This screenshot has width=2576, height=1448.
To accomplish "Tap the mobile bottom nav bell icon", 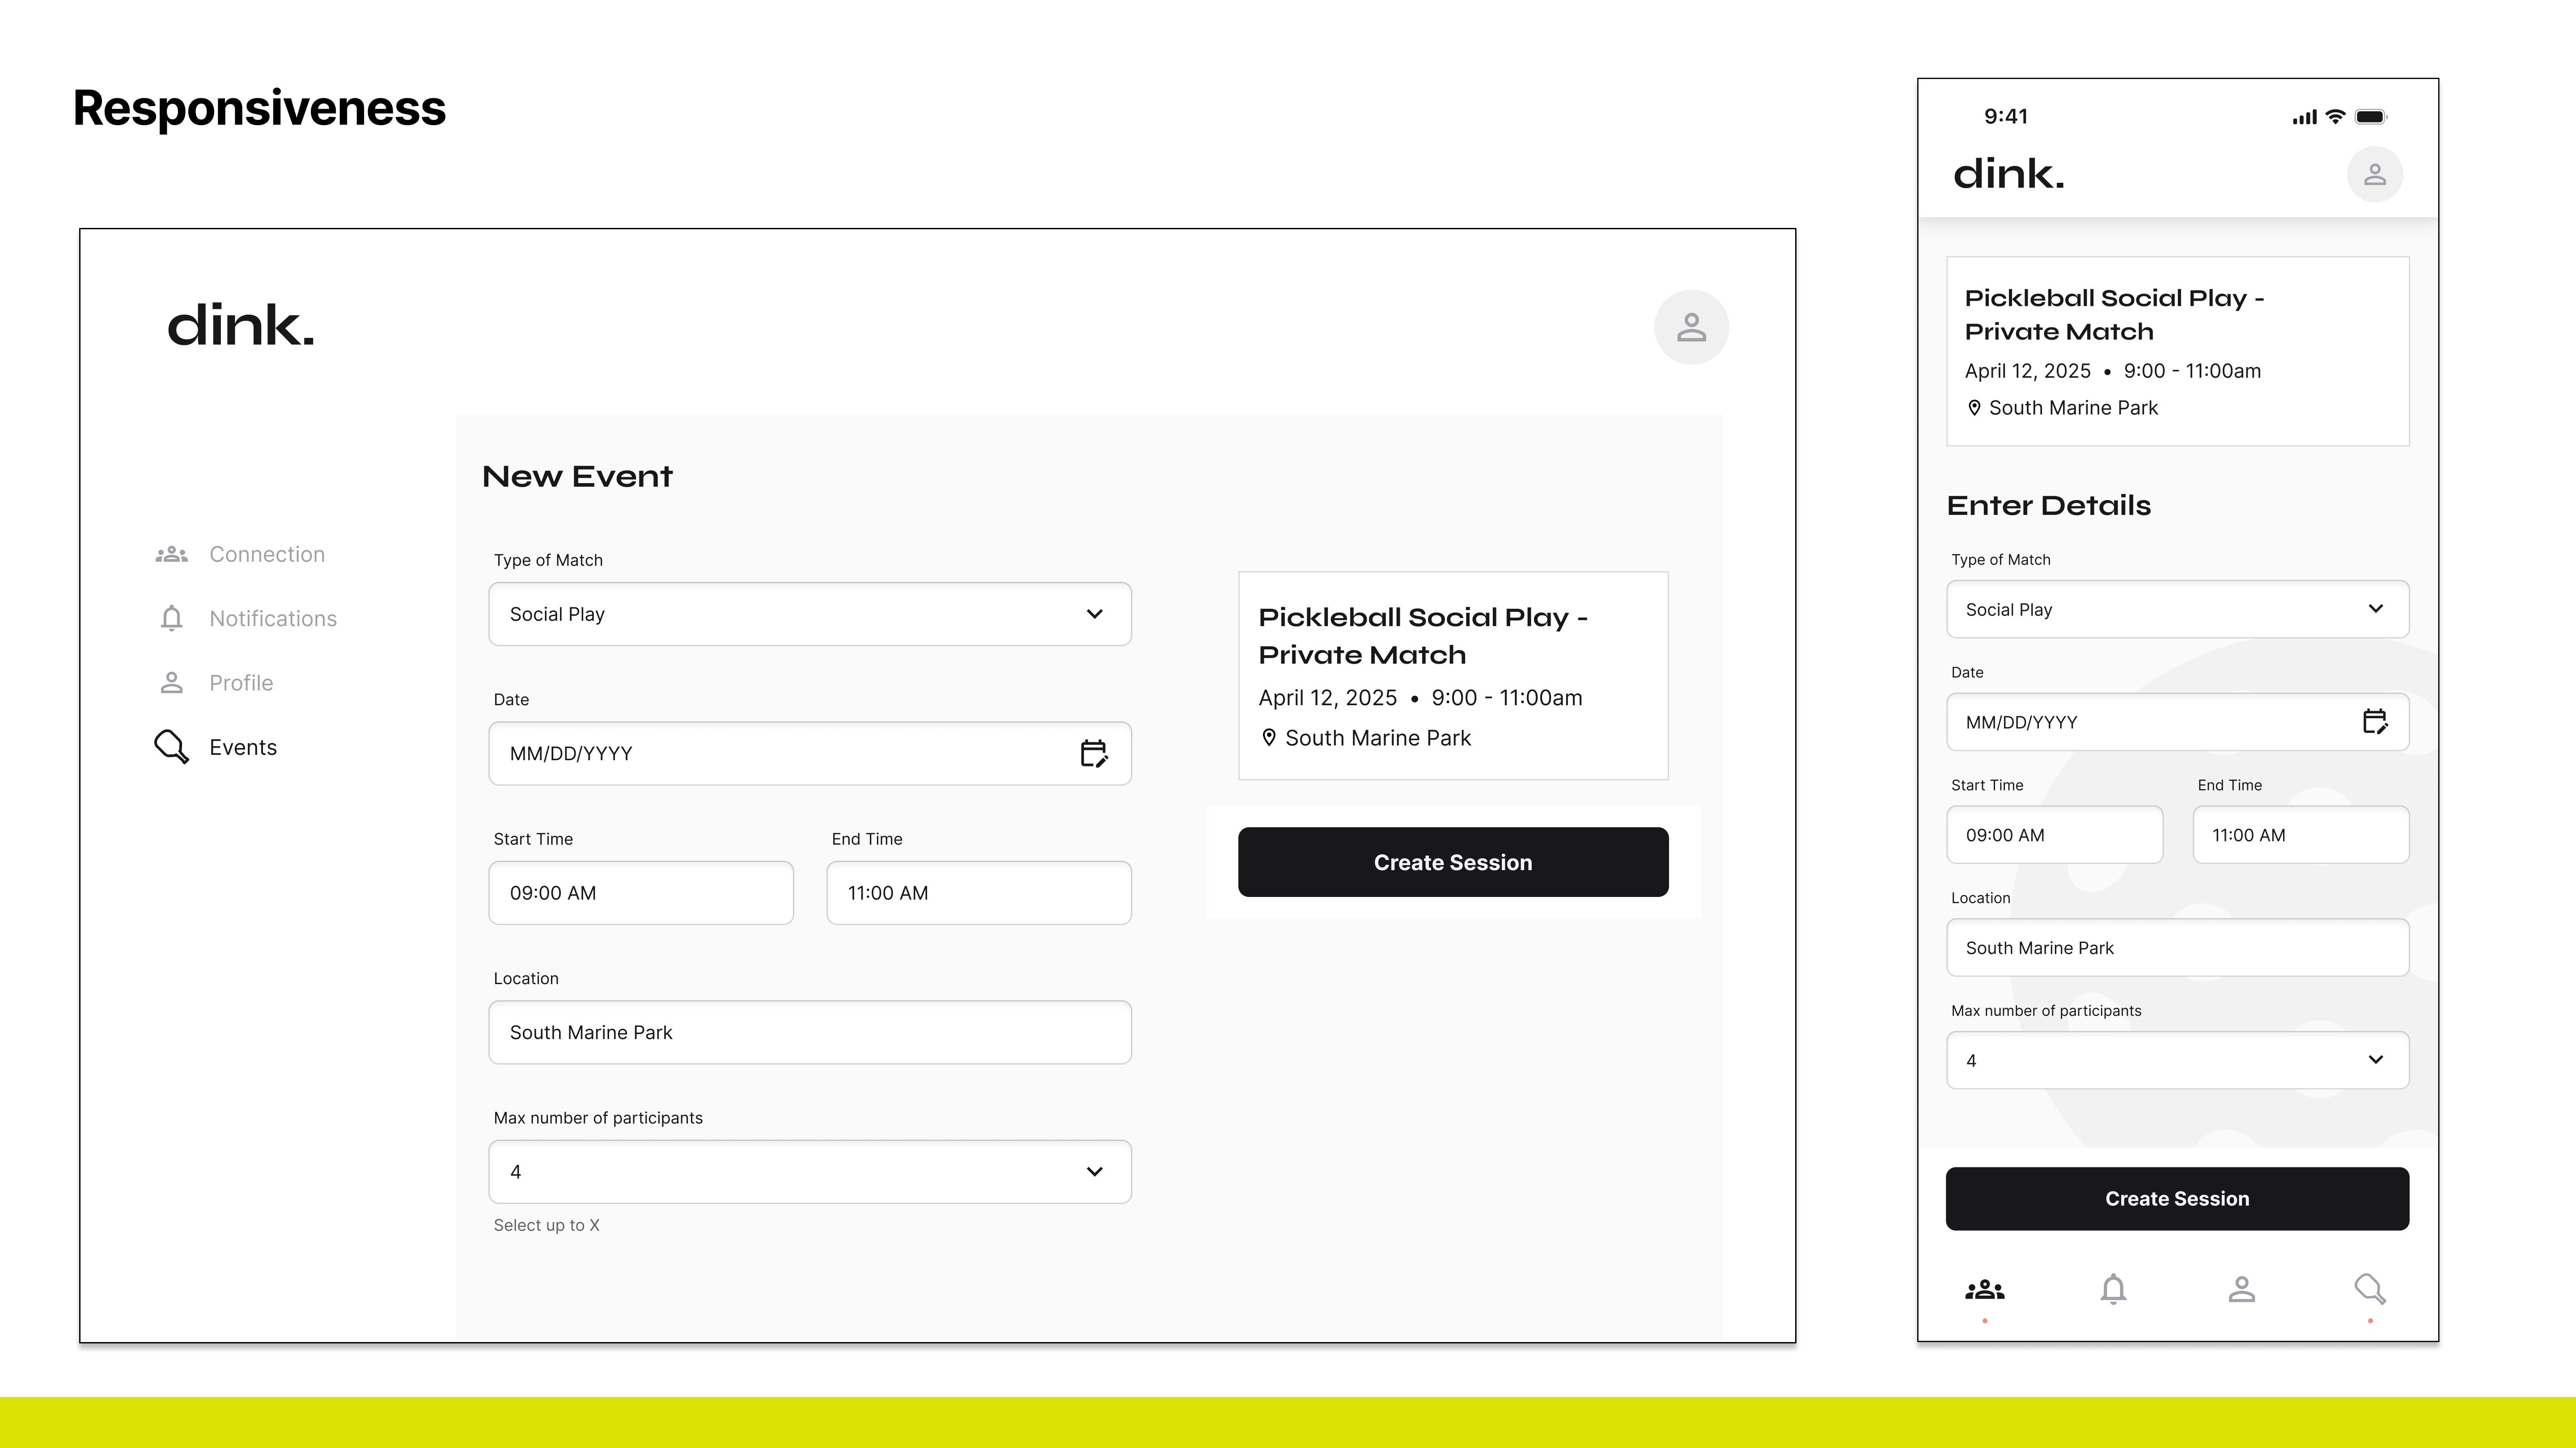I will point(2113,1289).
